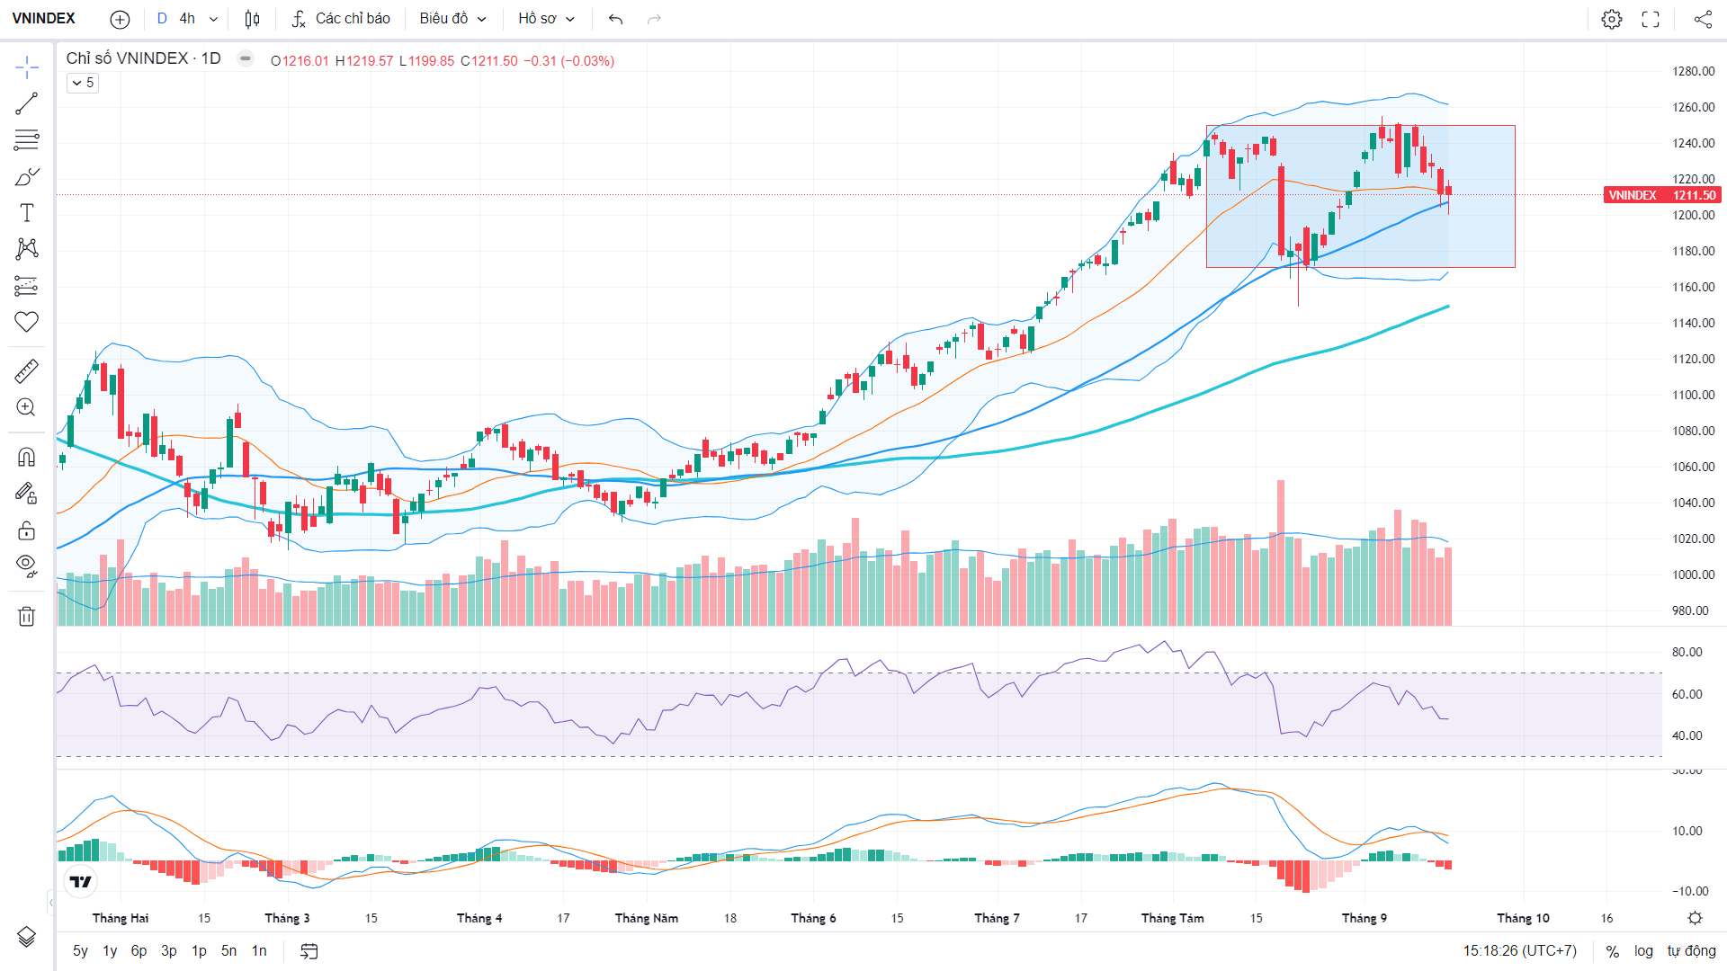Viewport: 1727px width, 971px height.
Task: Toggle stay in drawing mode
Action: tap(27, 493)
